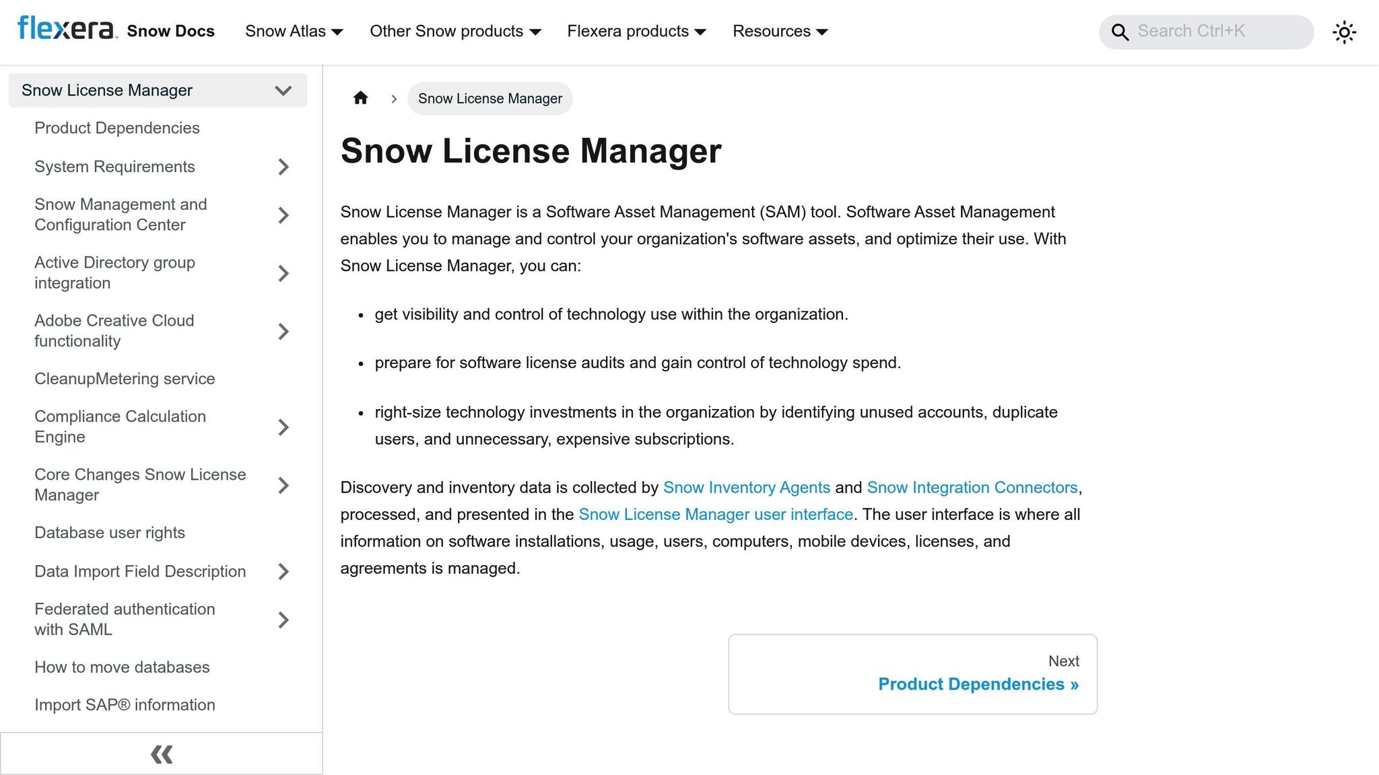1379x775 pixels.
Task: Select Snow Management and Configuration Center
Action: point(121,215)
